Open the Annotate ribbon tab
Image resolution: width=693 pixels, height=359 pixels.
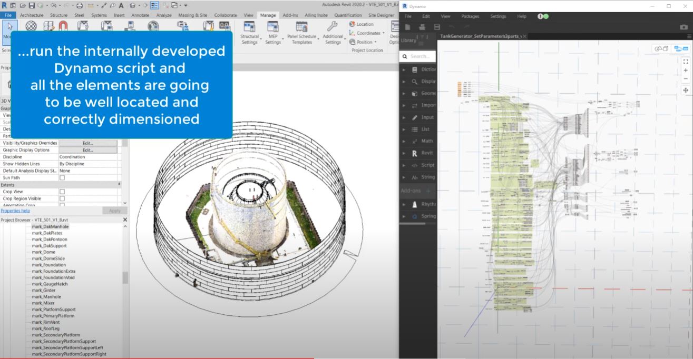[140, 15]
